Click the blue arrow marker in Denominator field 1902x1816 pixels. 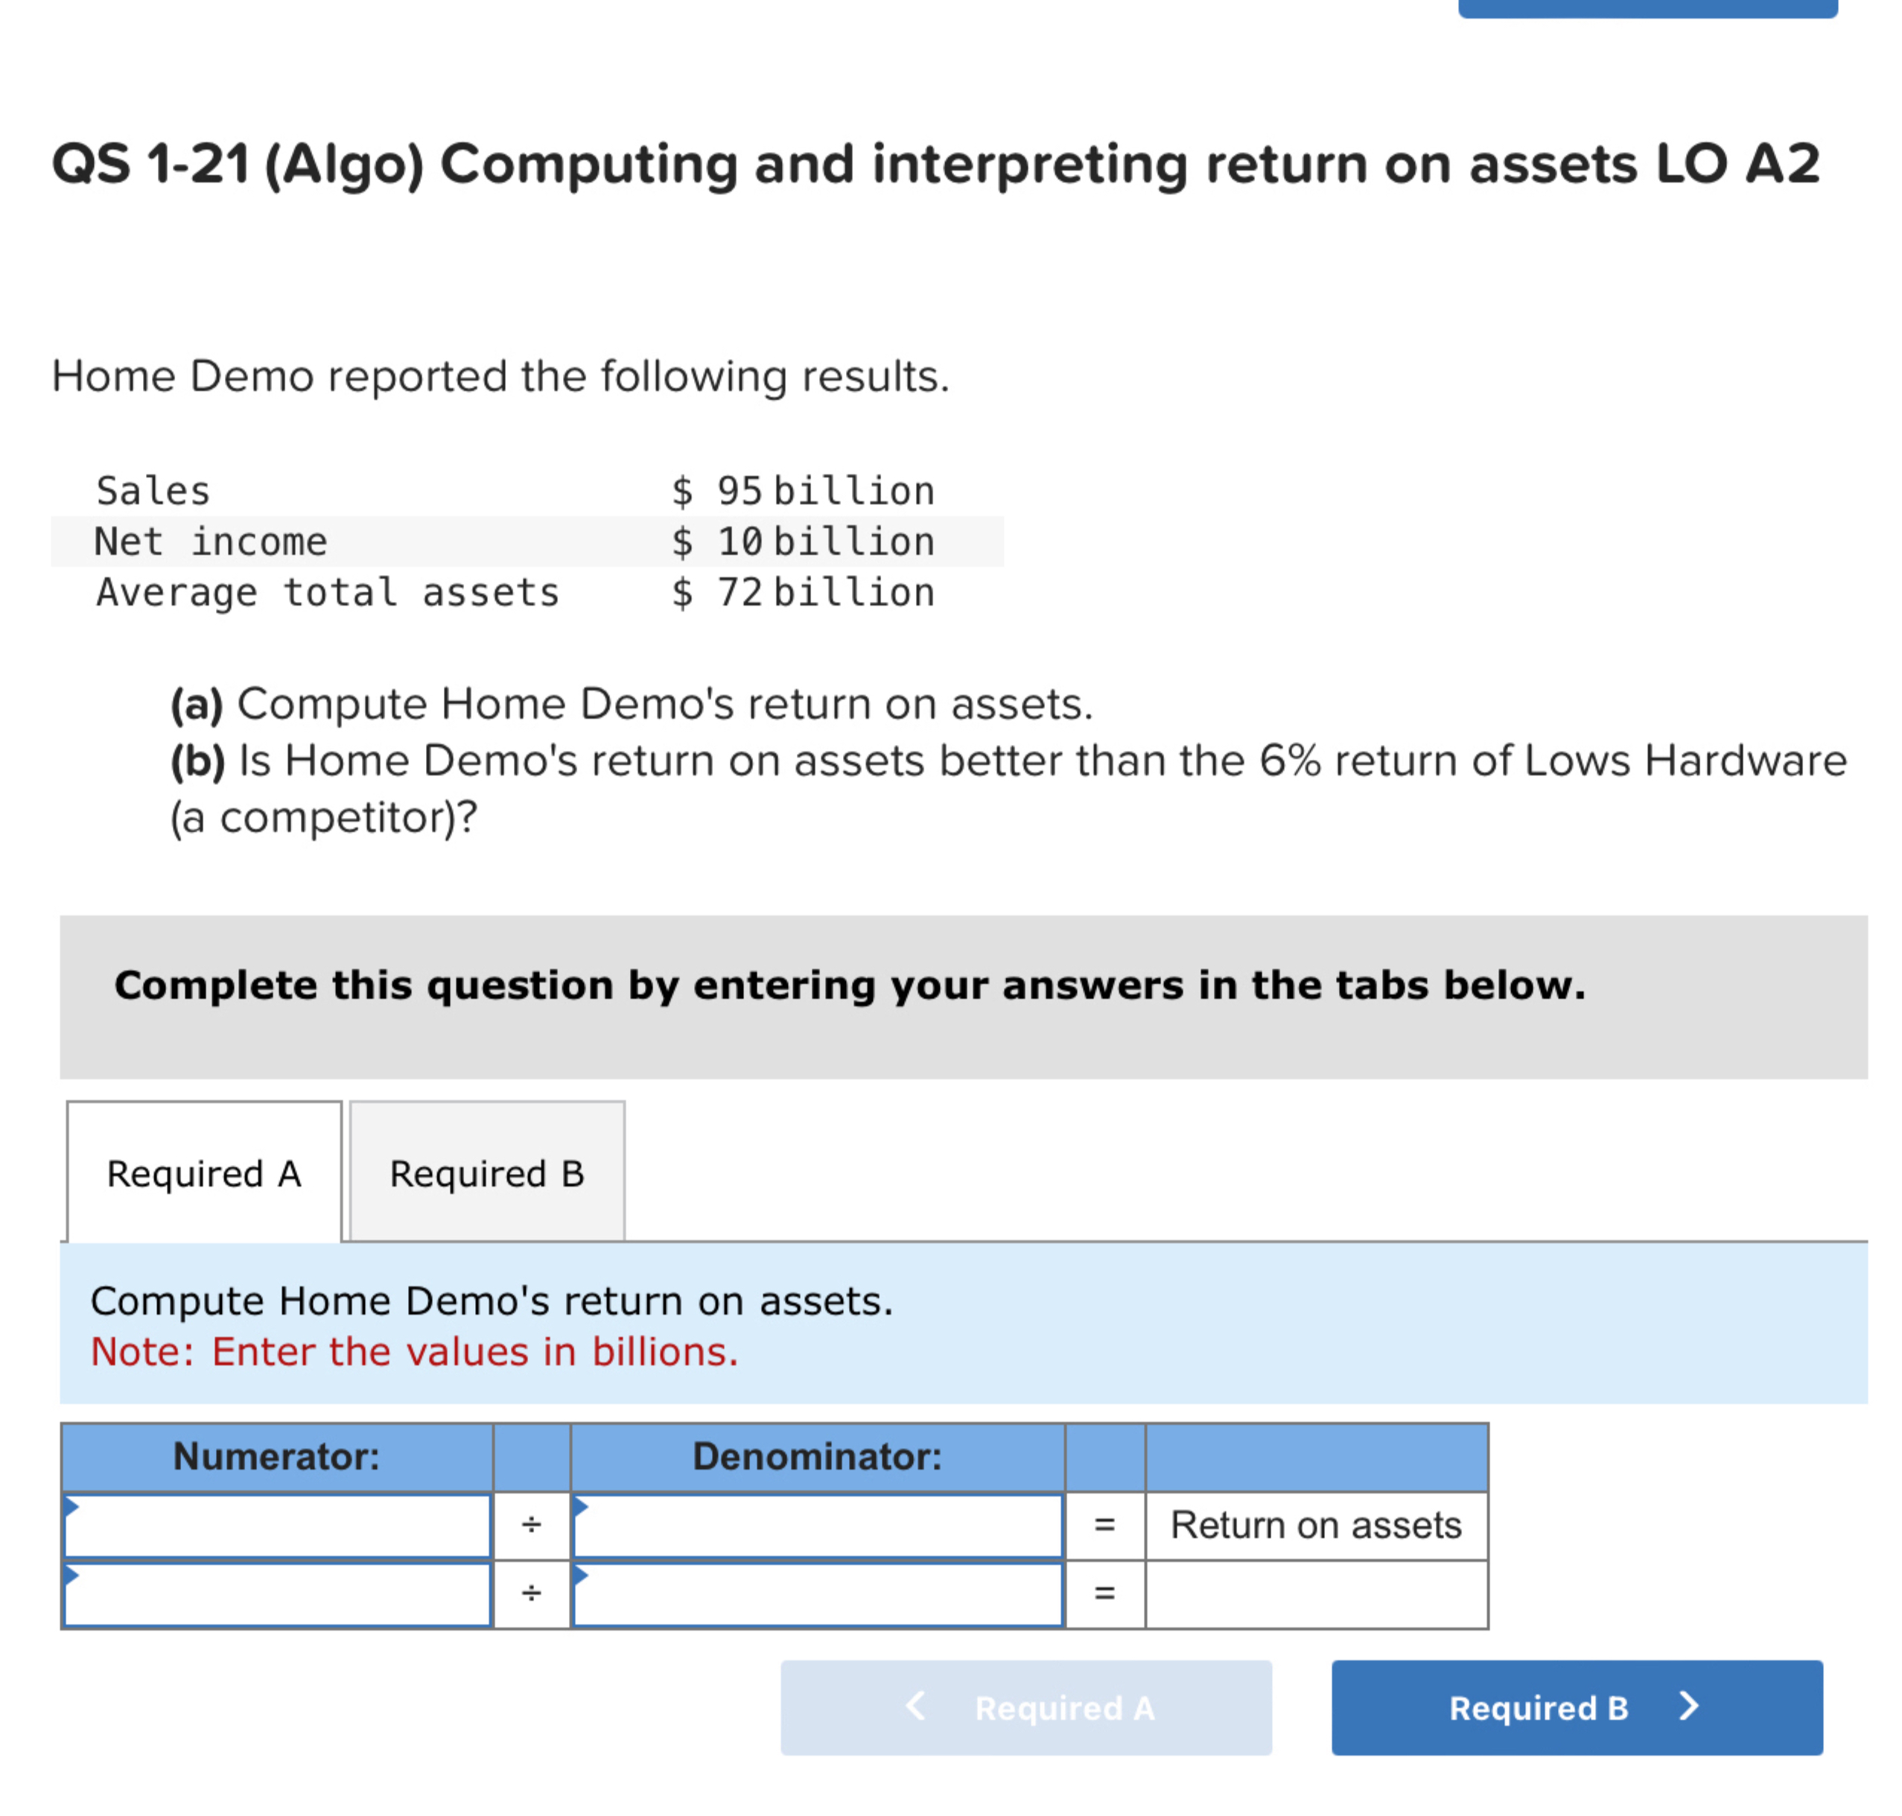(x=581, y=1508)
